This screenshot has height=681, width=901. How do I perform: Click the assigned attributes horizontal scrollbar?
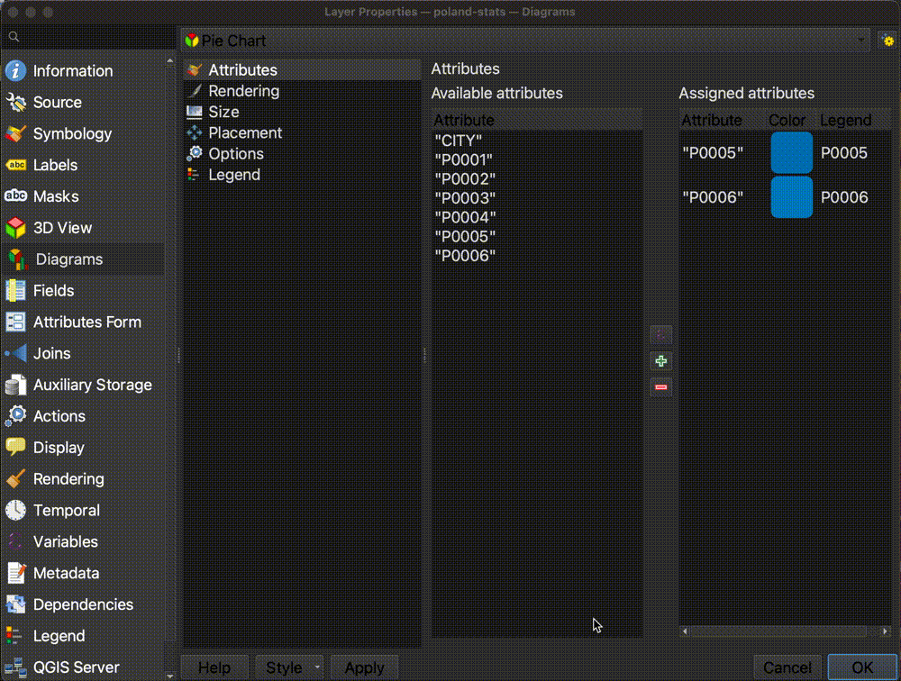click(778, 631)
